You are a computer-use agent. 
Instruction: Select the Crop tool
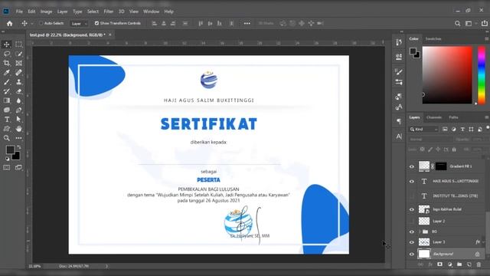coord(7,63)
